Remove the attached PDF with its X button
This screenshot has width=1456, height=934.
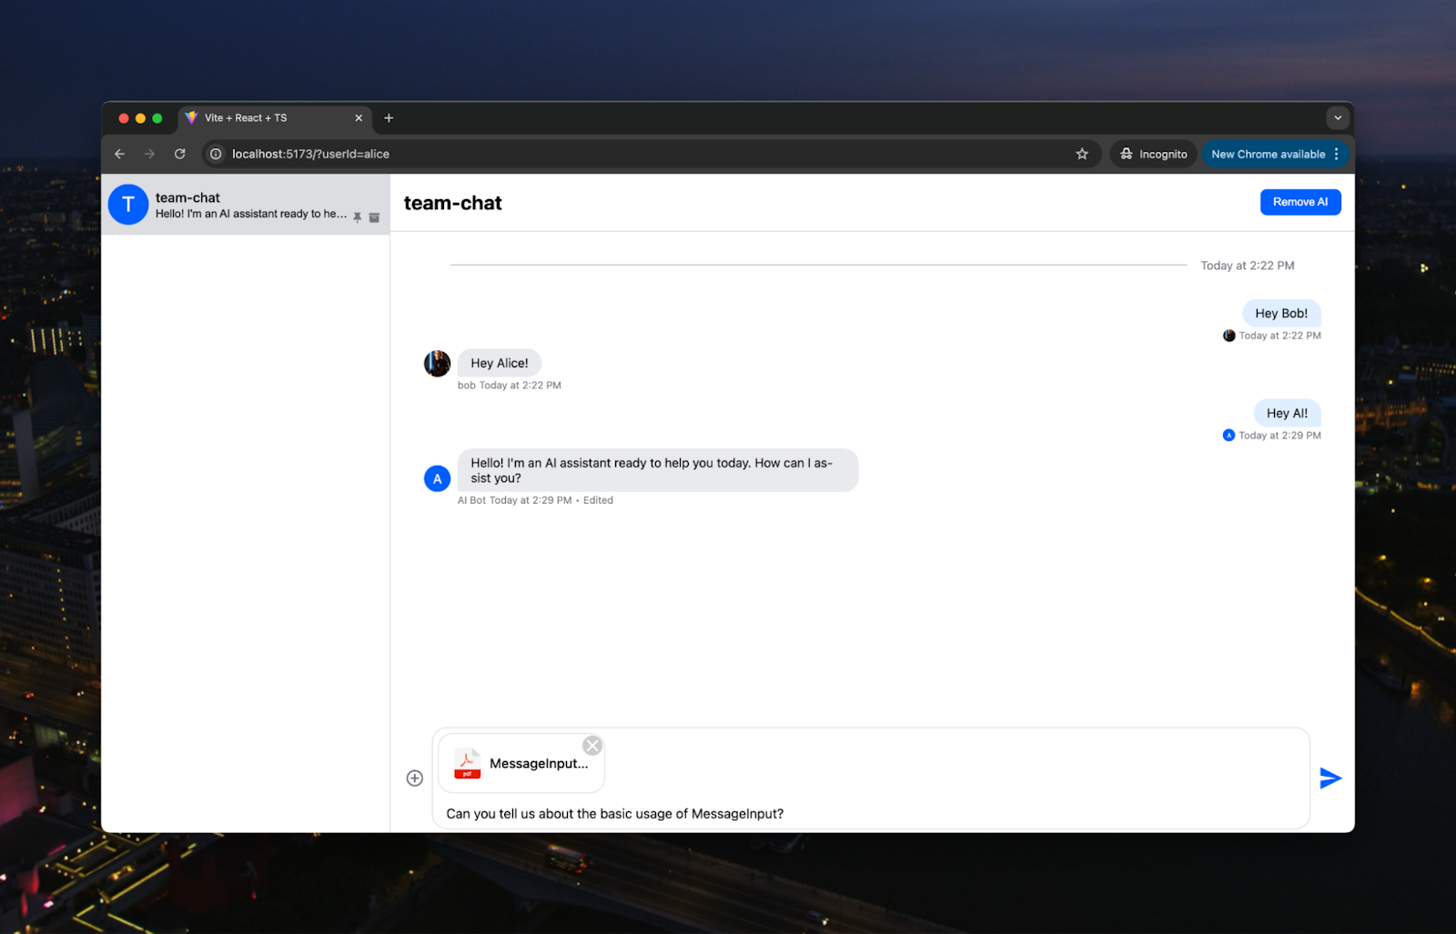click(591, 745)
